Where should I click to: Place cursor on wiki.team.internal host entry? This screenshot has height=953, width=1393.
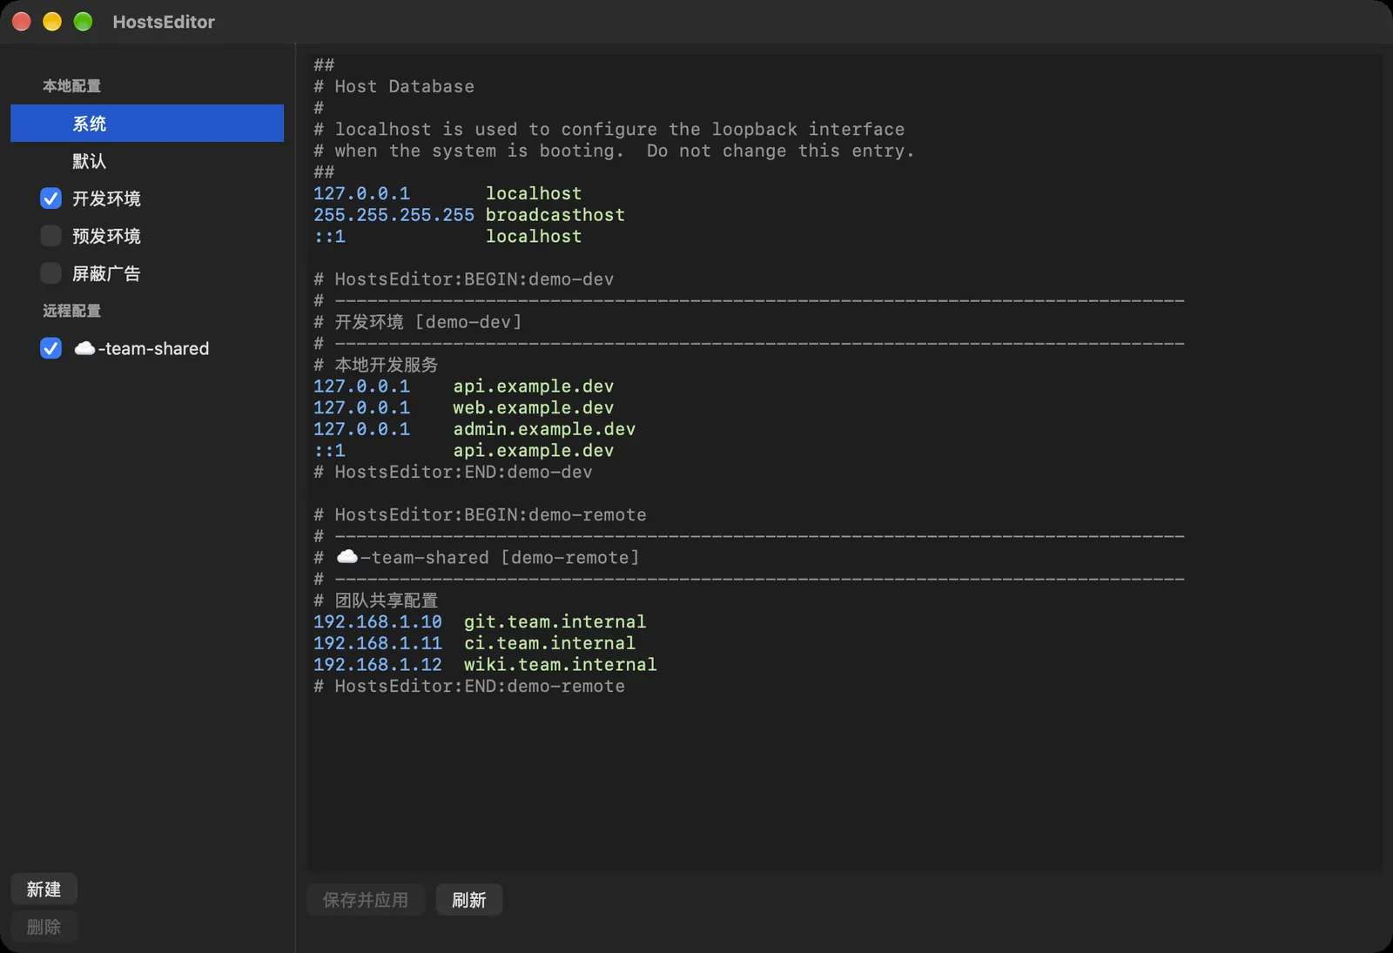485,664
